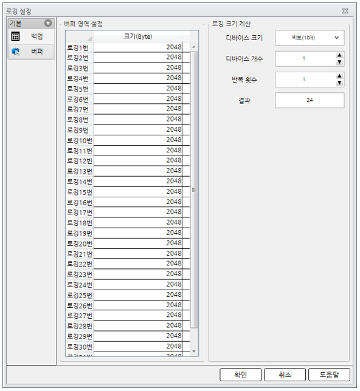Click the 기본 section header

coord(31,23)
